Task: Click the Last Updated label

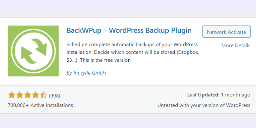Action: click(204, 95)
